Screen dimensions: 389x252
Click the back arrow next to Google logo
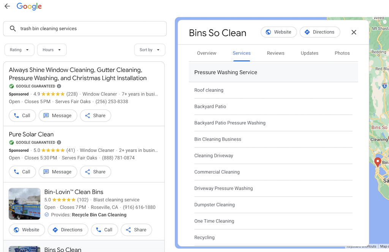[7, 6]
